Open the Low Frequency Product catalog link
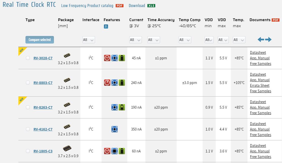The image size is (282, 163). click(x=87, y=6)
